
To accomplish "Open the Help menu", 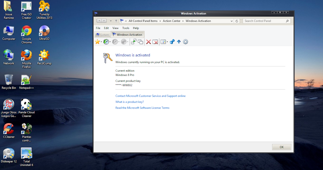I will tap(136, 28).
